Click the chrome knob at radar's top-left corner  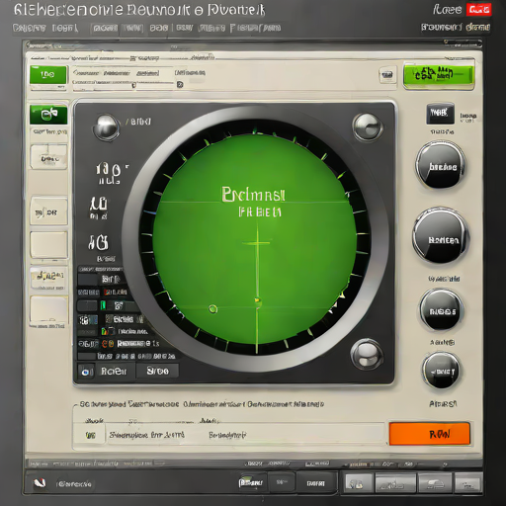click(x=106, y=126)
